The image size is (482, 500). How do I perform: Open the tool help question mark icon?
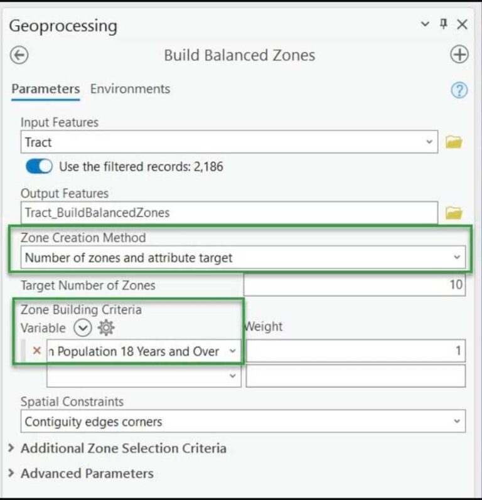(459, 90)
